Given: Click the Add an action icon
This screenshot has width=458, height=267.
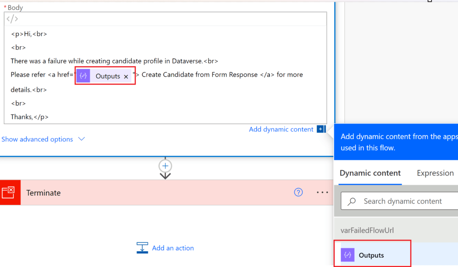Looking at the screenshot, I should click(142, 248).
